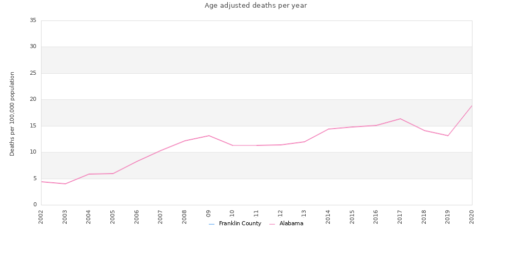Click the Alabama line point at 2019
Image resolution: width=513 pixels, height=256 pixels.
pos(448,136)
